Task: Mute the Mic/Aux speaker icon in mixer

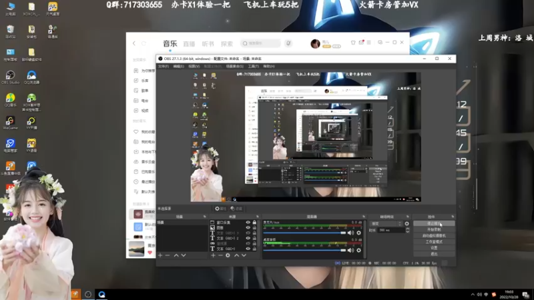Action: point(350,233)
